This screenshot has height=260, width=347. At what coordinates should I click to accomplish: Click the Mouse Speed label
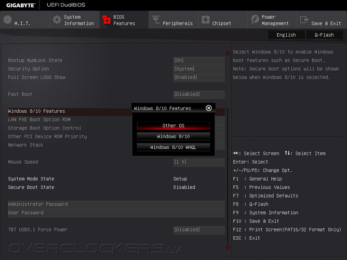(x=23, y=162)
